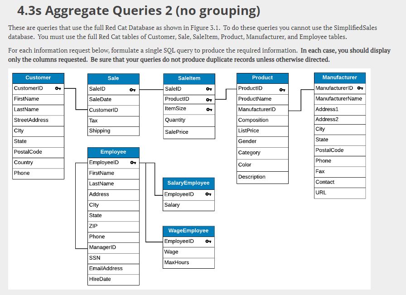This screenshot has width=406, height=295.
Task: Select the Customer table header
Action: 38,77
